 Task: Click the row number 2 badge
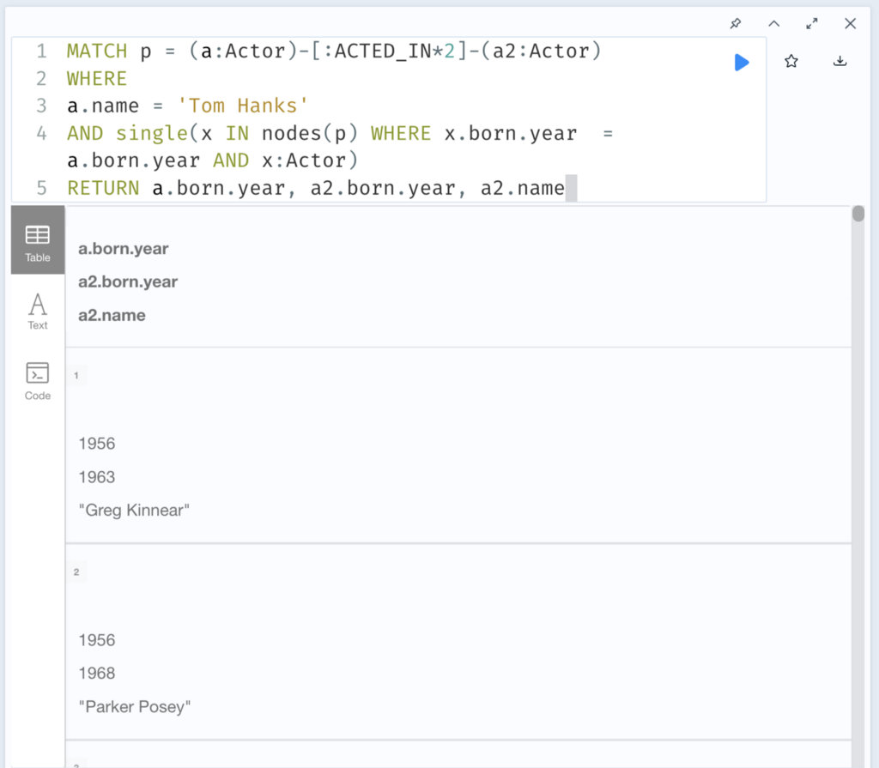pyautogui.click(x=76, y=571)
